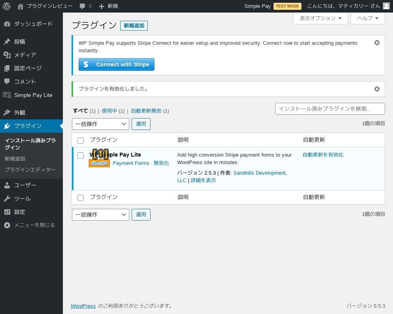Click the bottom 適用 button
Screen dimensions: 393x314
tap(141, 215)
